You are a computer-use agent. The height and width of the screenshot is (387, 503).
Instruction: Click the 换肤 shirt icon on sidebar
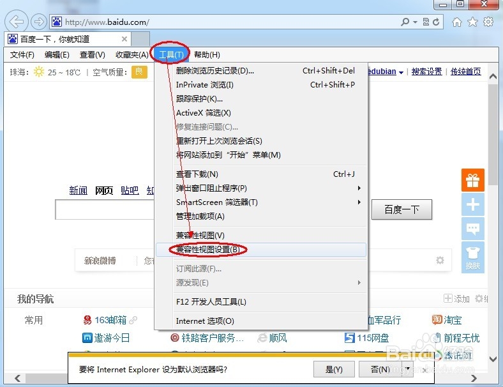472,257
